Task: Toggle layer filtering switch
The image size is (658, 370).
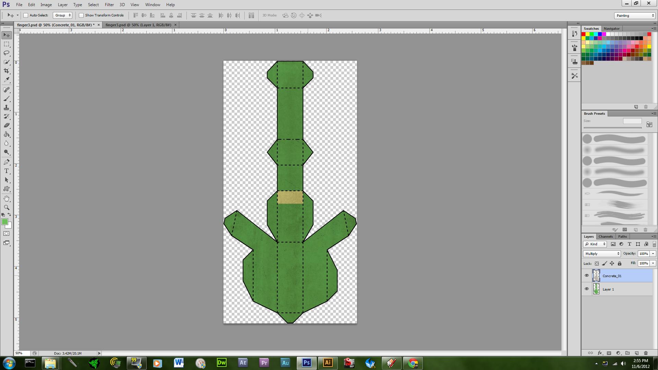Action: click(x=654, y=244)
